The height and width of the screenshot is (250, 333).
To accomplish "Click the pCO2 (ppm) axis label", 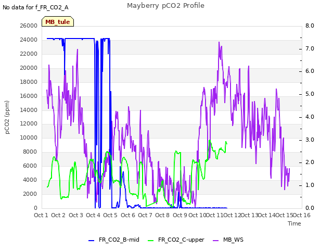I will pos(7,117).
